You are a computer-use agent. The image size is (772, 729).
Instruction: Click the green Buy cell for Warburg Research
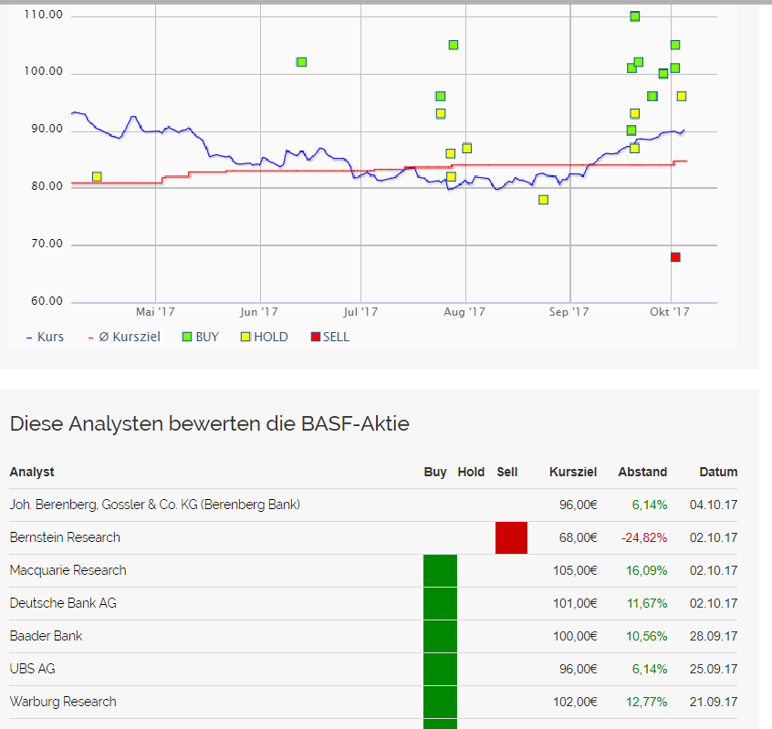(x=440, y=702)
